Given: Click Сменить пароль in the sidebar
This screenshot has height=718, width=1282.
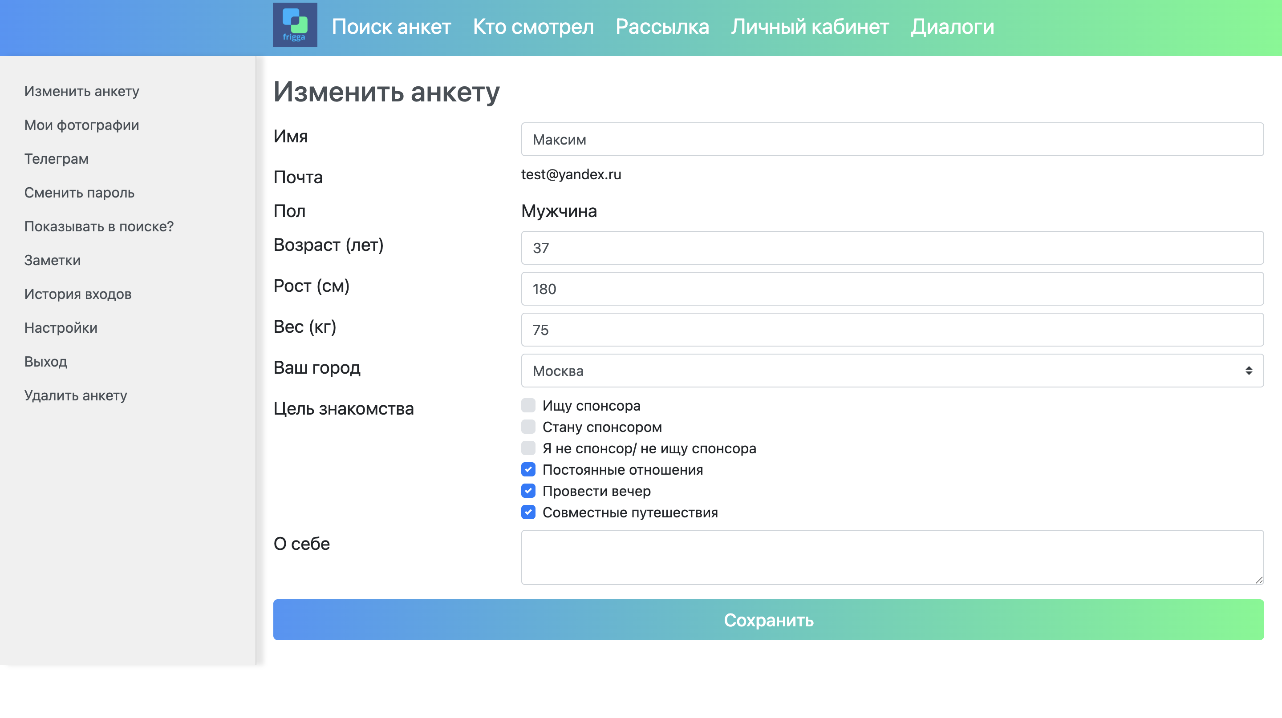Looking at the screenshot, I should click(x=79, y=193).
